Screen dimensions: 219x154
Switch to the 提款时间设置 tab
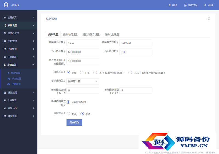70,34
